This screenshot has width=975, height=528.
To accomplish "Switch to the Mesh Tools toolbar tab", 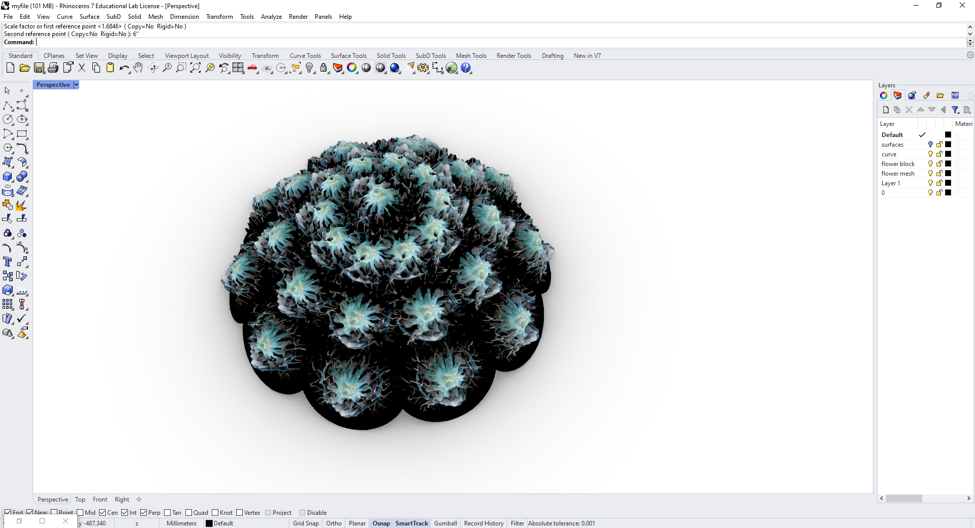I will pos(471,56).
